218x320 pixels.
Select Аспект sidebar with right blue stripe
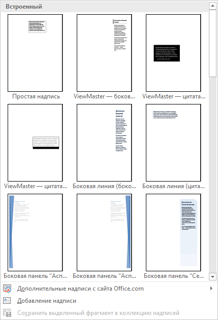104,232
